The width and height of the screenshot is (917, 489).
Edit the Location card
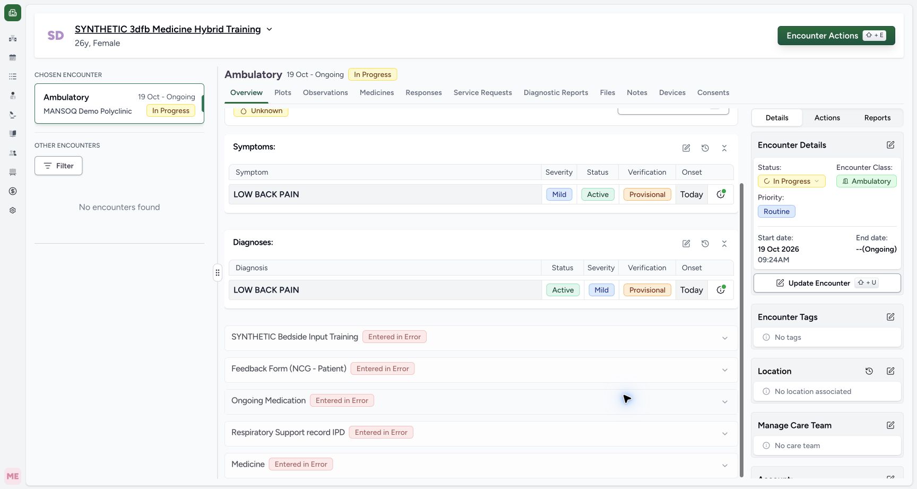tap(890, 371)
